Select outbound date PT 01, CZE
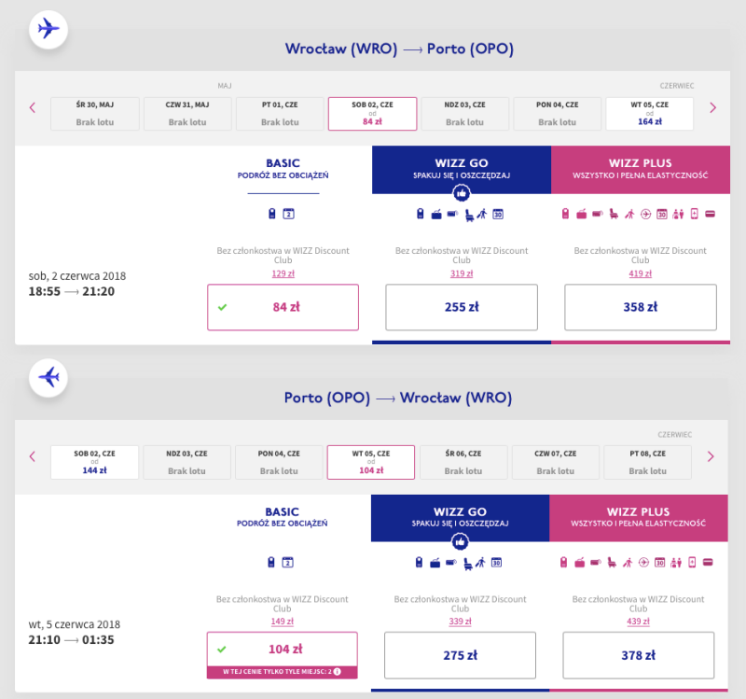 [280, 113]
